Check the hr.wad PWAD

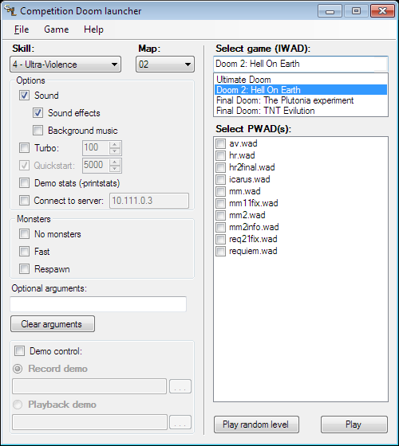(x=220, y=155)
